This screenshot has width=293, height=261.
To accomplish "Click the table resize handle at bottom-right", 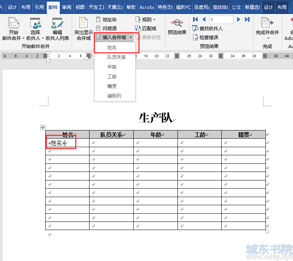I will pos(267,232).
